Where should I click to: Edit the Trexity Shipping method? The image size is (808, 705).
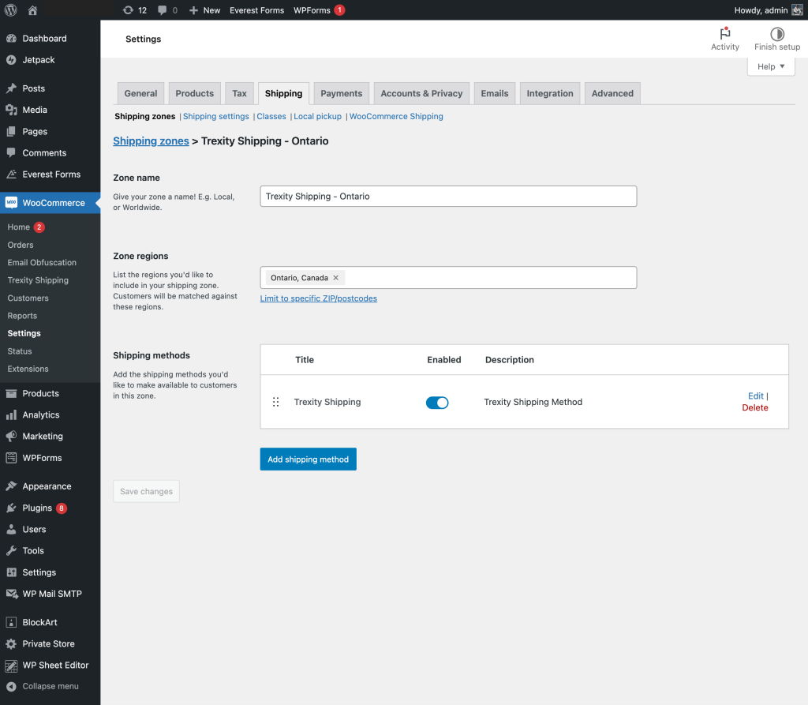click(x=755, y=396)
